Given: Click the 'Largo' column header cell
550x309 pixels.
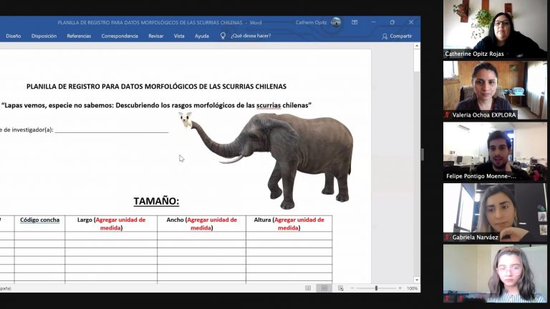Looking at the screenshot, I should [111, 223].
